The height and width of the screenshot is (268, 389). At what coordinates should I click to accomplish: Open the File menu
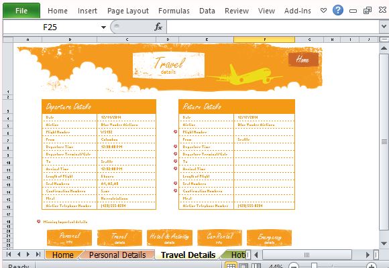point(21,11)
